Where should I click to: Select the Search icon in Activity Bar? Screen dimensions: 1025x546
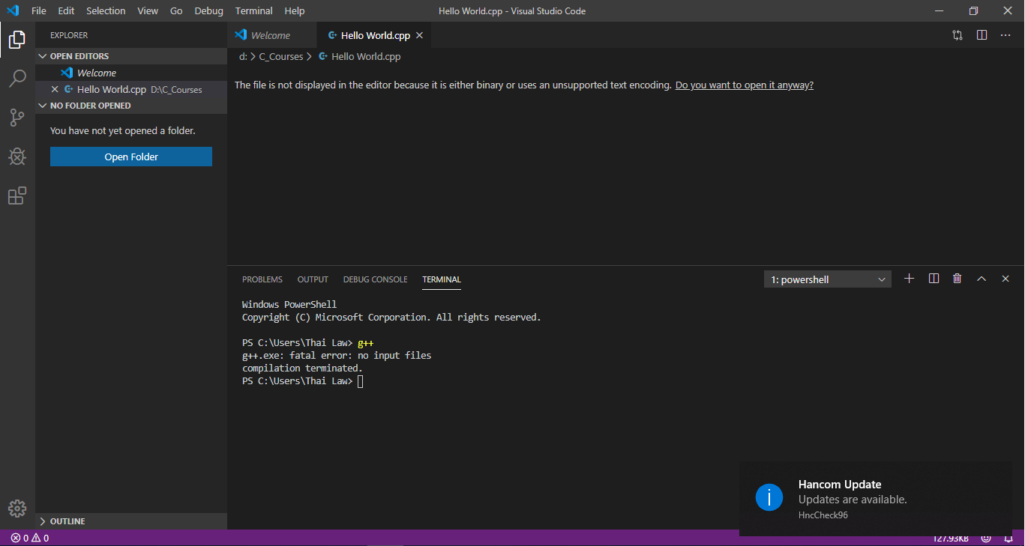click(x=16, y=79)
